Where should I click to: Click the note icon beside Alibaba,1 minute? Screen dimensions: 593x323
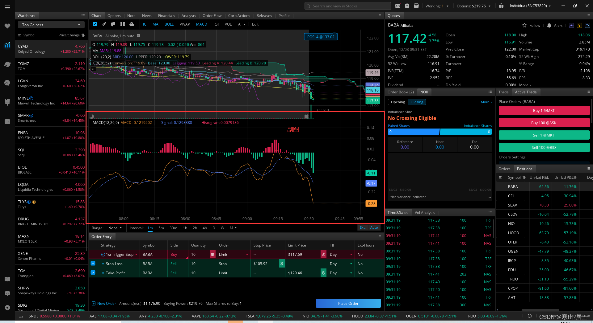click(138, 36)
